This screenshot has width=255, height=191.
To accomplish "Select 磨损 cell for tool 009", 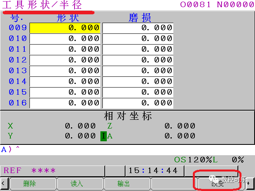I will pos(138,28).
